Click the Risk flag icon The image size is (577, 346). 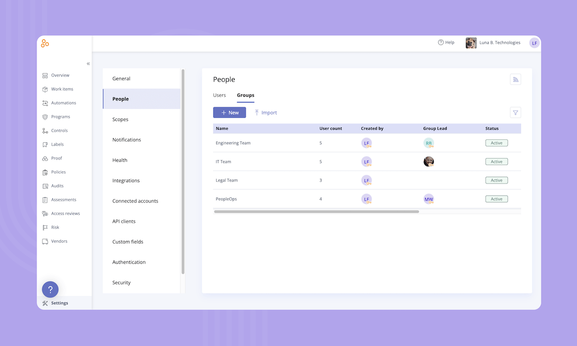point(45,227)
